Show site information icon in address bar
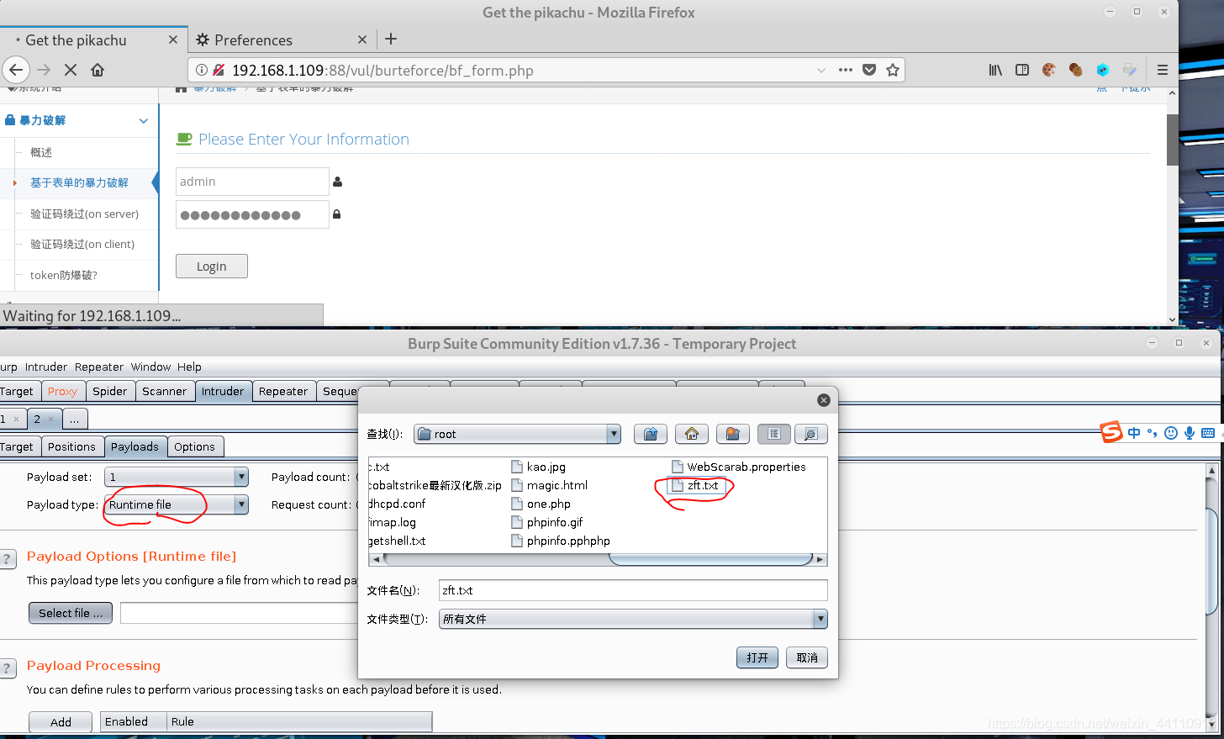The image size is (1224, 739). [x=202, y=70]
